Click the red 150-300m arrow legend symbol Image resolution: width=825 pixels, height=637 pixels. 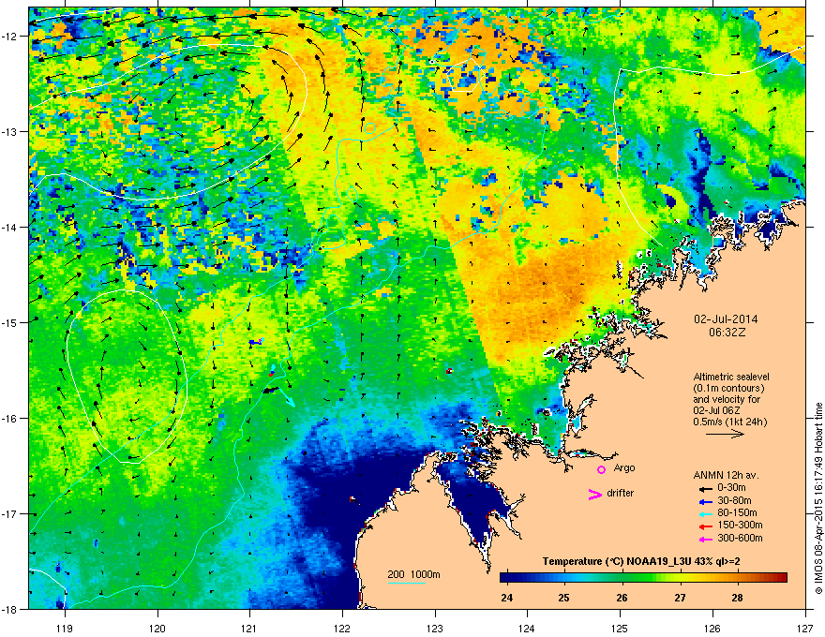pos(706,526)
